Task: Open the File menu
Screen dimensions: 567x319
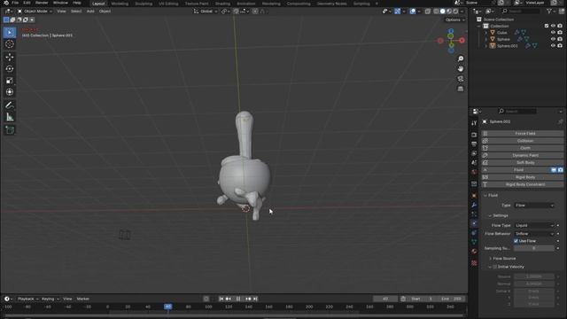Action: [15, 3]
